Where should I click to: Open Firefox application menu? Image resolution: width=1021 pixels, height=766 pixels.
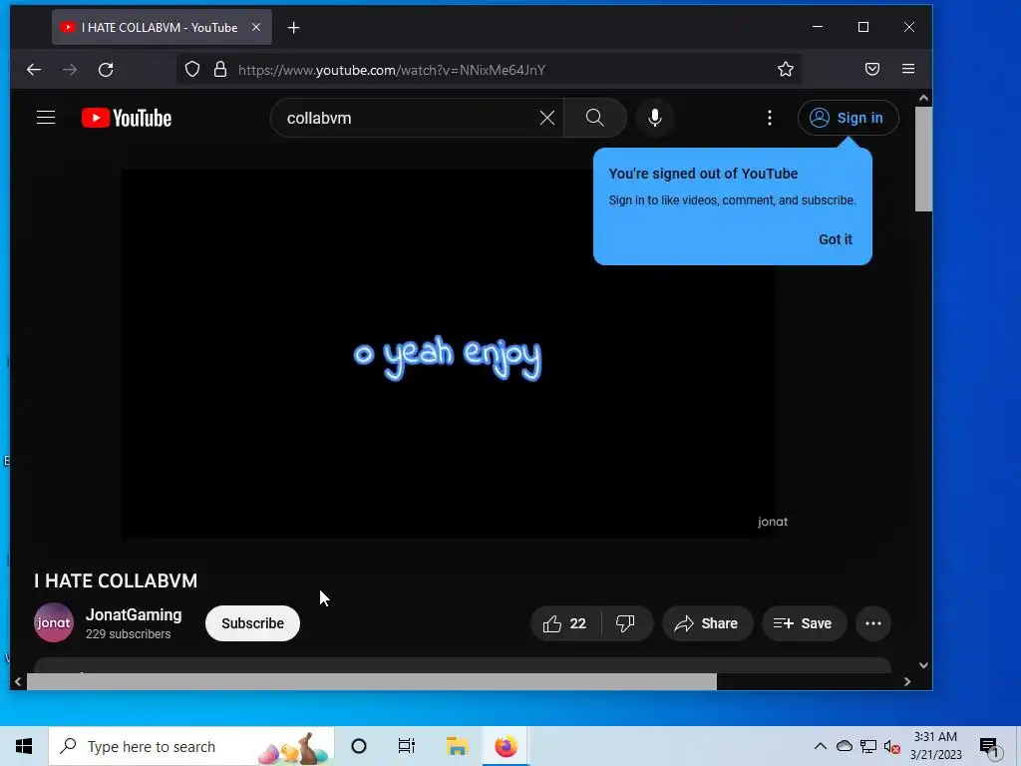908,70
